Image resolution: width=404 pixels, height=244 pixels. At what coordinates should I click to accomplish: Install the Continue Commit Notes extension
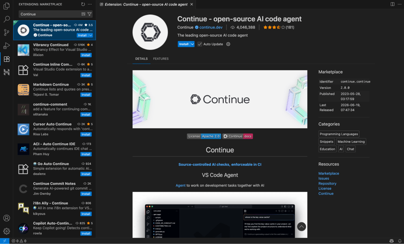pos(86,194)
